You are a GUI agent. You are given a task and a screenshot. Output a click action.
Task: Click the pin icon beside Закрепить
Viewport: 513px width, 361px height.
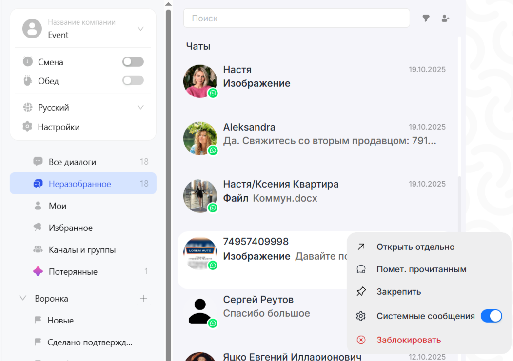pos(361,292)
